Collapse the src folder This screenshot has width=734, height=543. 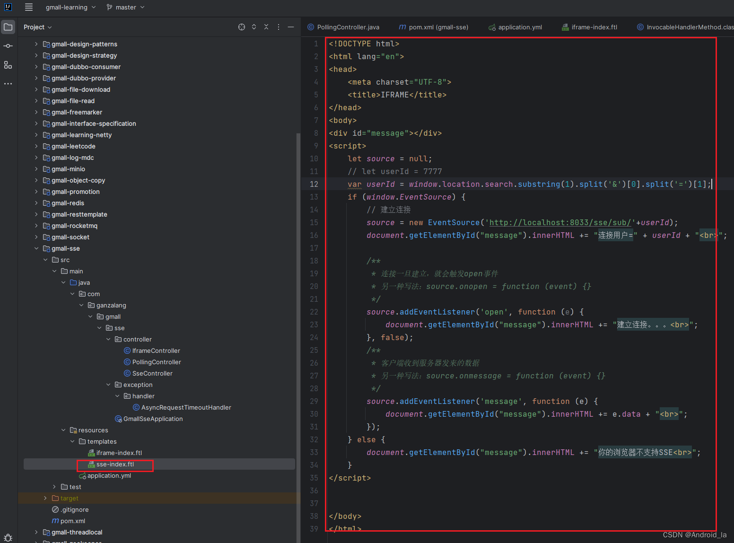(x=45, y=260)
